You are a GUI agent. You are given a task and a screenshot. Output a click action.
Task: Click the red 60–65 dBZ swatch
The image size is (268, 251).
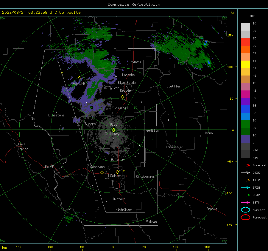(245, 42)
